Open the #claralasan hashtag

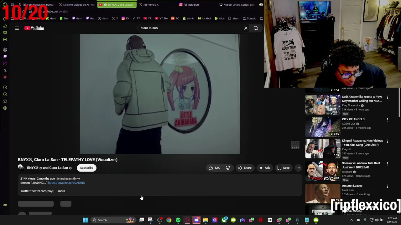(64, 179)
